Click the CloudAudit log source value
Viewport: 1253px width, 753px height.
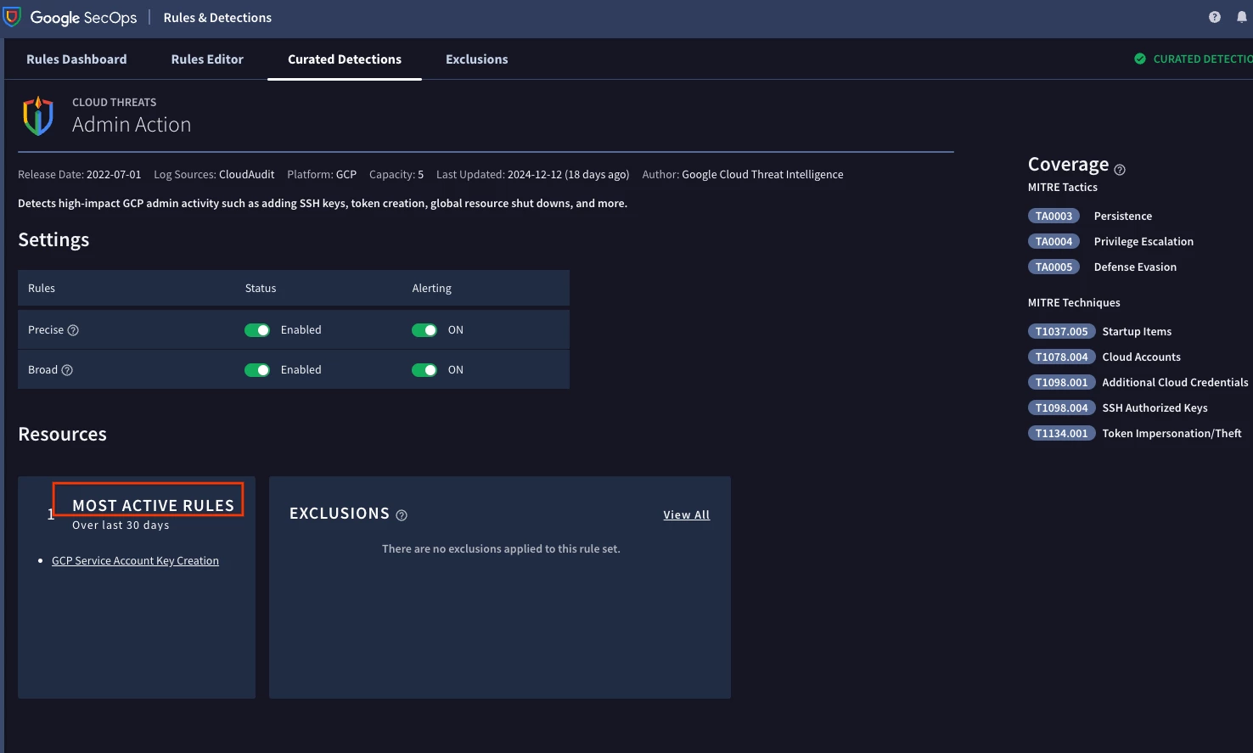246,175
